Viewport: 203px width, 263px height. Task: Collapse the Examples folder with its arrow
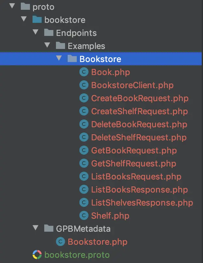pyautogui.click(x=47, y=45)
